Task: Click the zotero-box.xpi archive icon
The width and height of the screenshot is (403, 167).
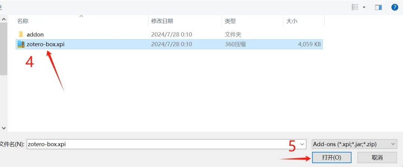Action: pos(21,44)
